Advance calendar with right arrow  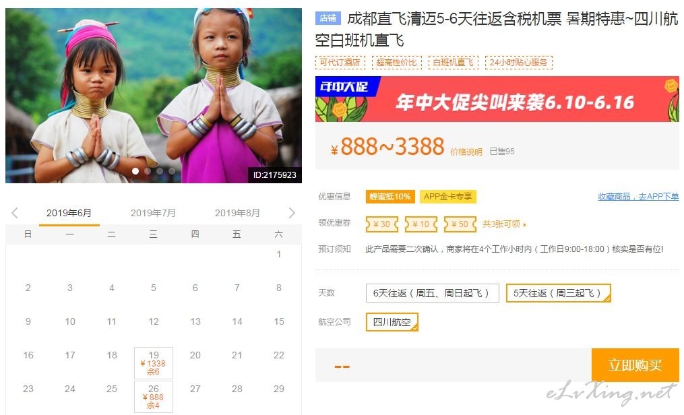[292, 213]
